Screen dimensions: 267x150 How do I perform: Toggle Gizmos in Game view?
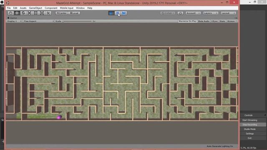click(231, 21)
